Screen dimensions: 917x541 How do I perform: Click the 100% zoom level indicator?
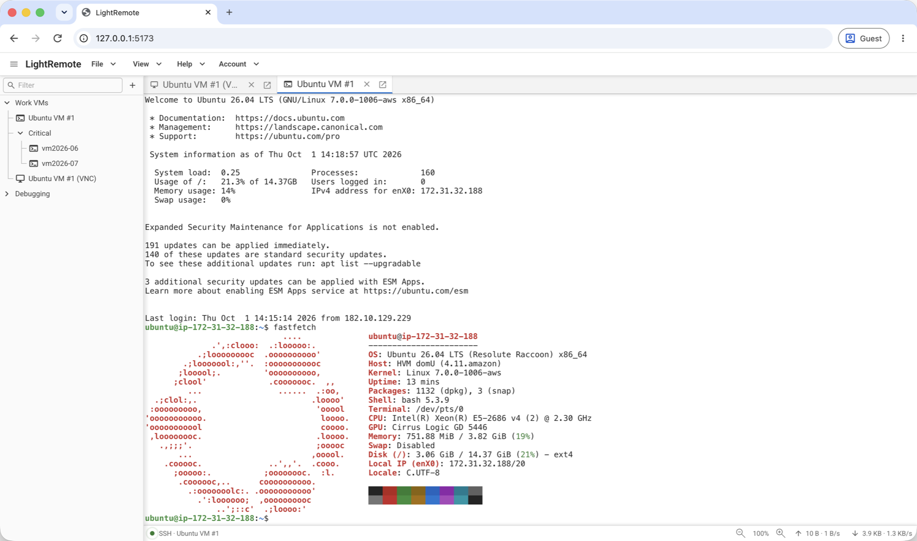[761, 533]
